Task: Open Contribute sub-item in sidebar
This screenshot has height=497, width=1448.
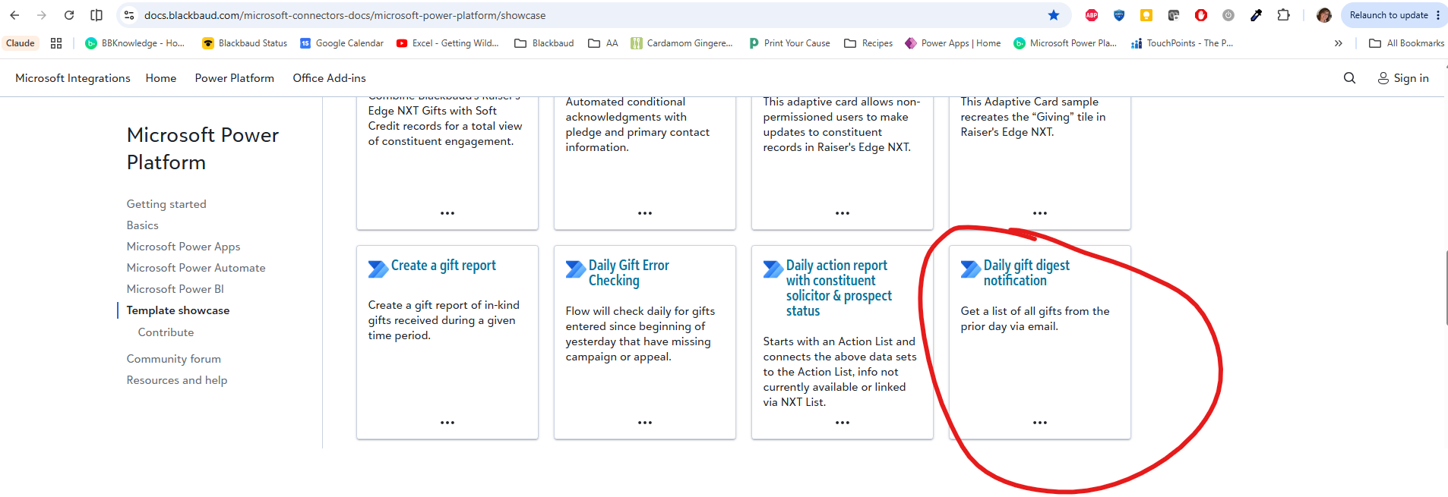Action: [x=166, y=332]
